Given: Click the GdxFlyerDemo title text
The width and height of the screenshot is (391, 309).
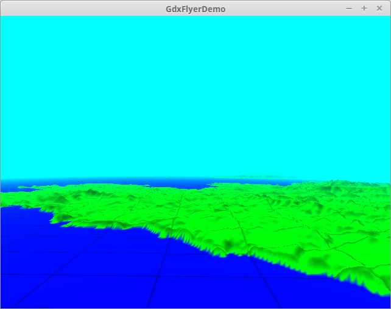Looking at the screenshot, I should tap(195, 9).
